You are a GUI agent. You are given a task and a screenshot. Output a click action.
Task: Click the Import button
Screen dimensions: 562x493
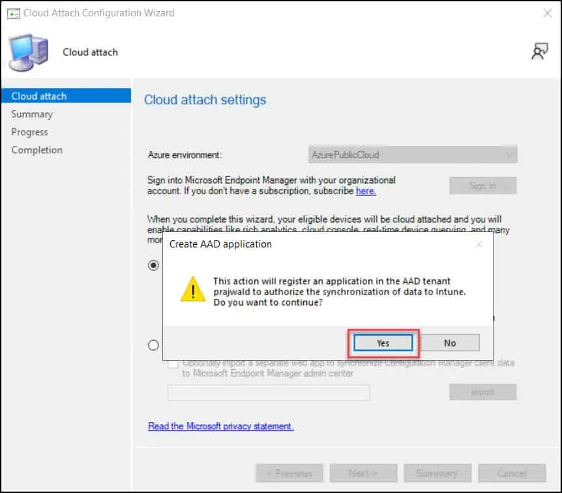[483, 392]
